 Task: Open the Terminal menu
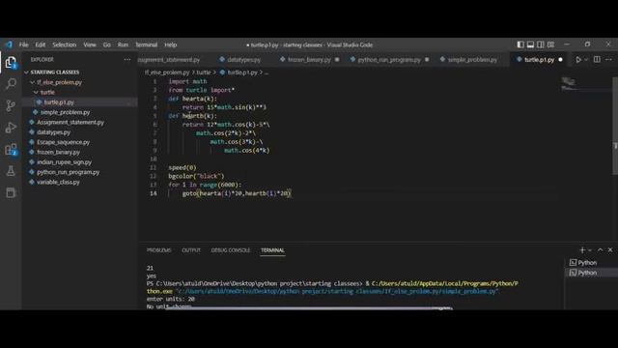click(x=146, y=44)
